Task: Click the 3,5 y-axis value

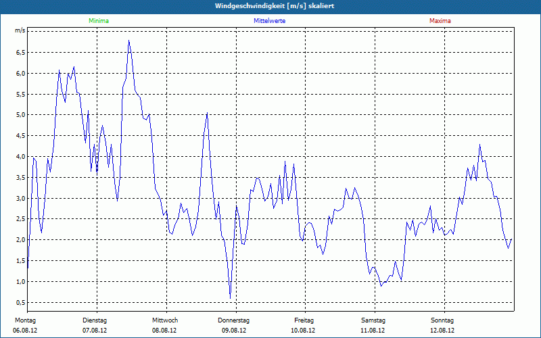Action: [x=20, y=178]
